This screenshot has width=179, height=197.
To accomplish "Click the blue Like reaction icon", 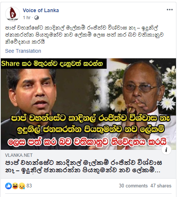I will pyautogui.click(x=9, y=186).
